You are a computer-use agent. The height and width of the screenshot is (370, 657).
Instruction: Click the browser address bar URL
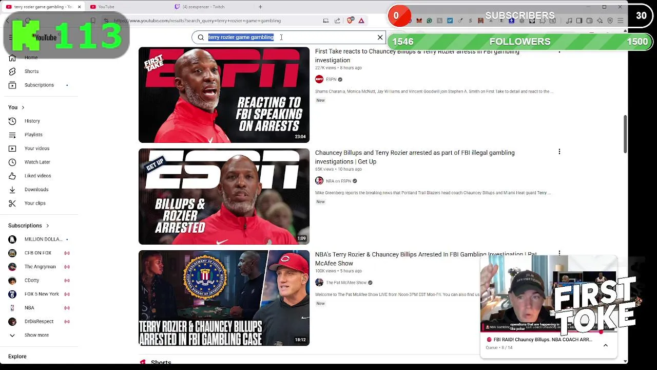point(197,21)
